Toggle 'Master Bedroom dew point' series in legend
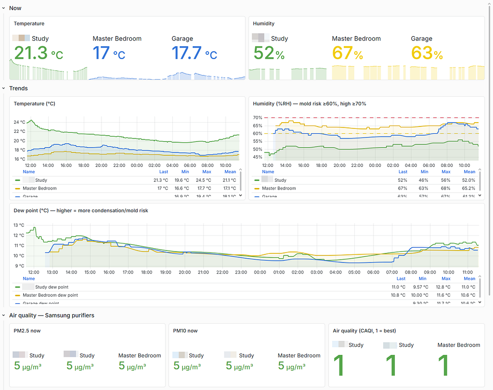This screenshot has width=493, height=390. 50,295
